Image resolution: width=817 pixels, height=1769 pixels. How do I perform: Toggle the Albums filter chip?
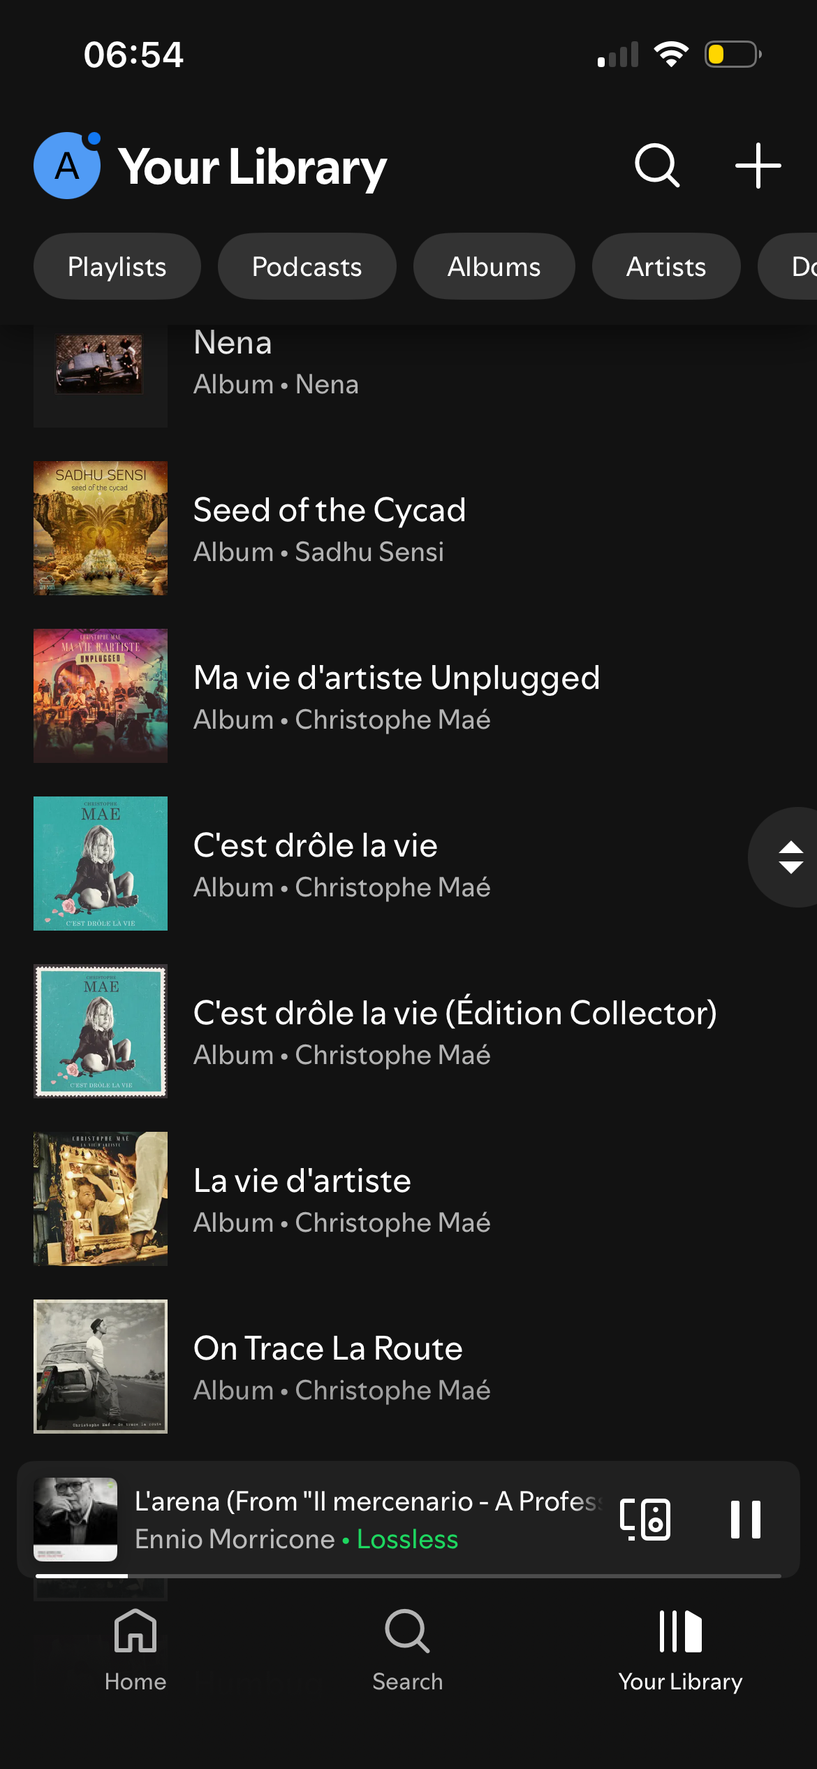(494, 267)
